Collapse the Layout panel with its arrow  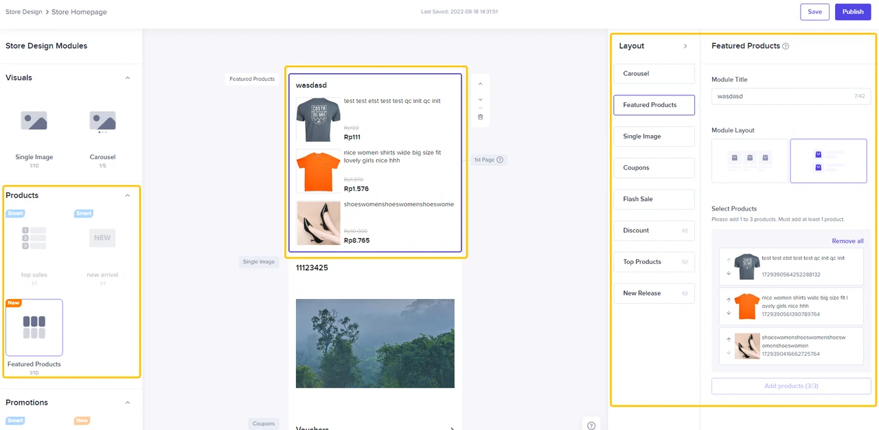pyautogui.click(x=685, y=46)
